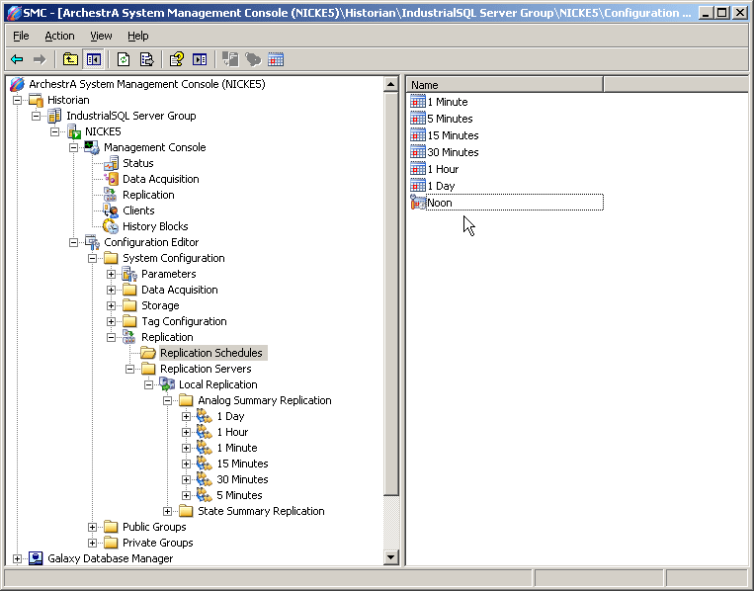
Task: Click the Noon custom schedule icon
Action: tap(418, 203)
